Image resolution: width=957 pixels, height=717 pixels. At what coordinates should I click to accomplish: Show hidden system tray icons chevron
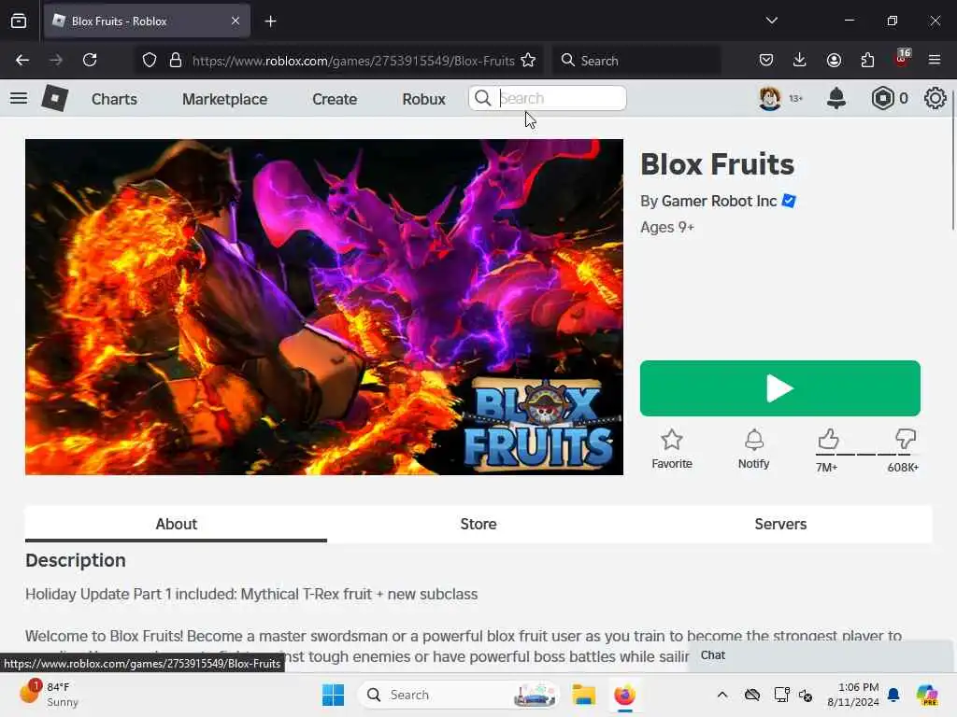coord(722,695)
